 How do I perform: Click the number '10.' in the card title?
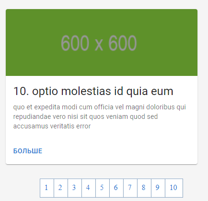pyautogui.click(x=21, y=91)
